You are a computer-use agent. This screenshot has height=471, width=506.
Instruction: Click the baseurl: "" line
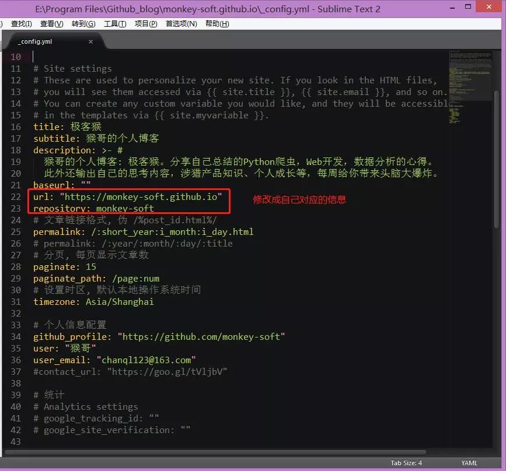62,185
